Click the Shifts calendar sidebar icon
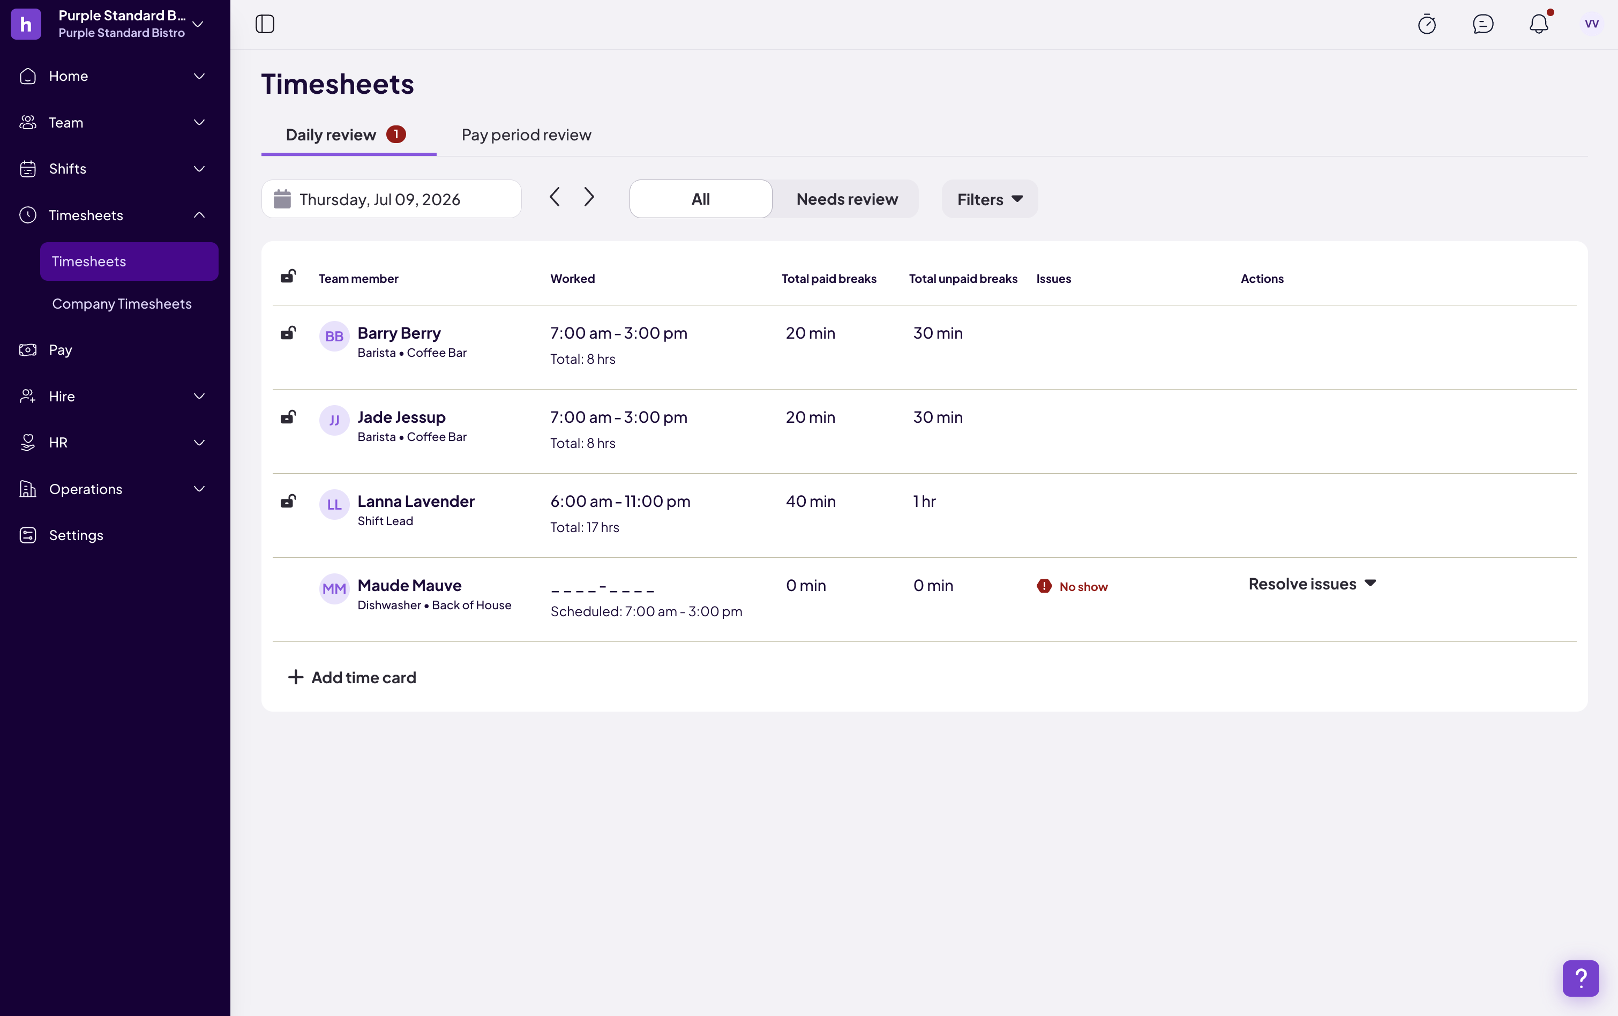The width and height of the screenshot is (1618, 1016). pyautogui.click(x=27, y=169)
